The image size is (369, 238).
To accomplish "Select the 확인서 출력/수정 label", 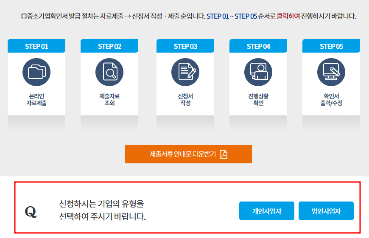I will (331, 100).
